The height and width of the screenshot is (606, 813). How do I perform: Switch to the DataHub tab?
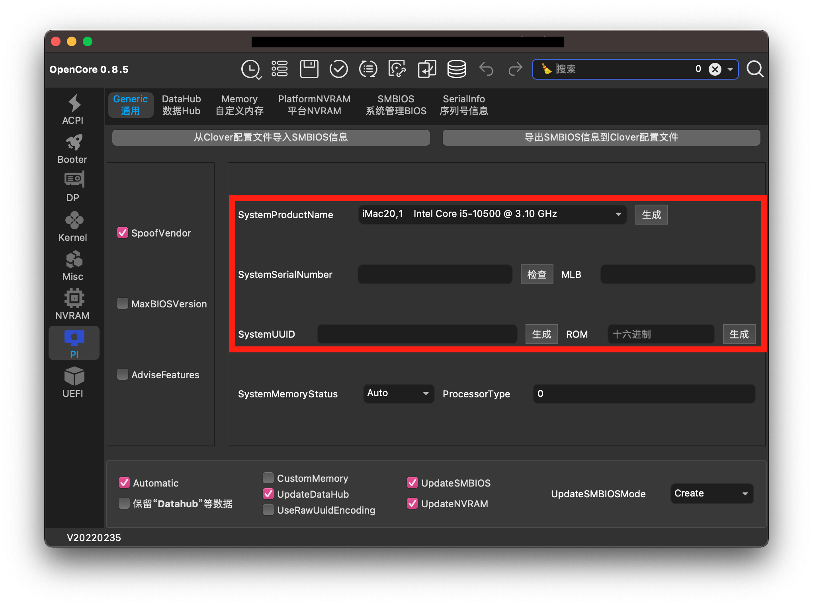point(181,105)
